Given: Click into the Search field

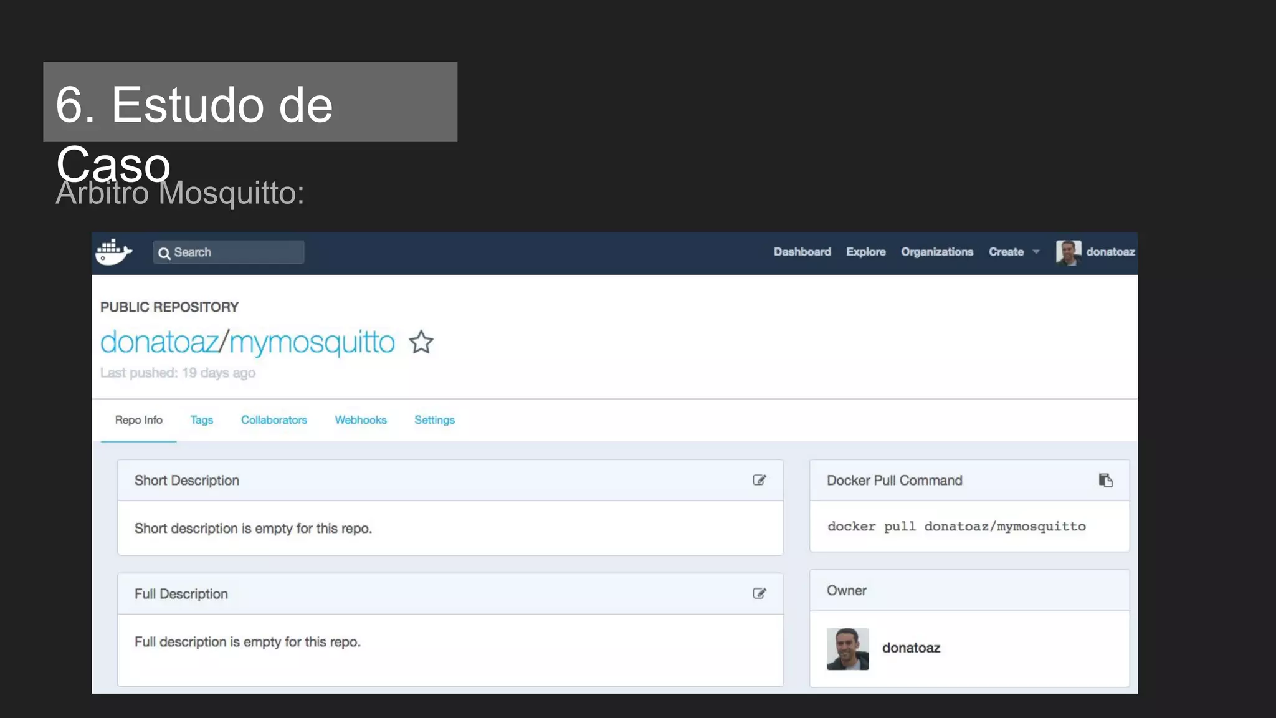Looking at the screenshot, I should (237, 252).
